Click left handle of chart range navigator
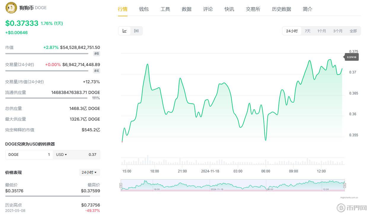This screenshot has width=370, height=216. click(121, 185)
